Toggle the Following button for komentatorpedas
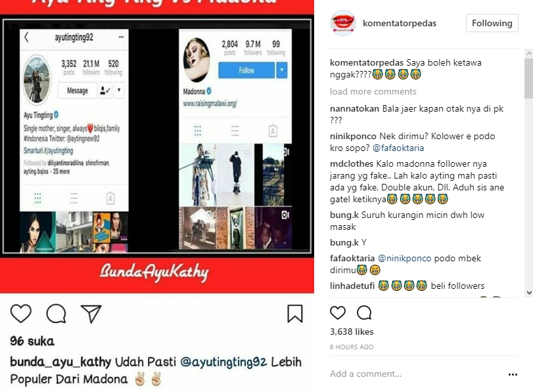 pyautogui.click(x=492, y=23)
